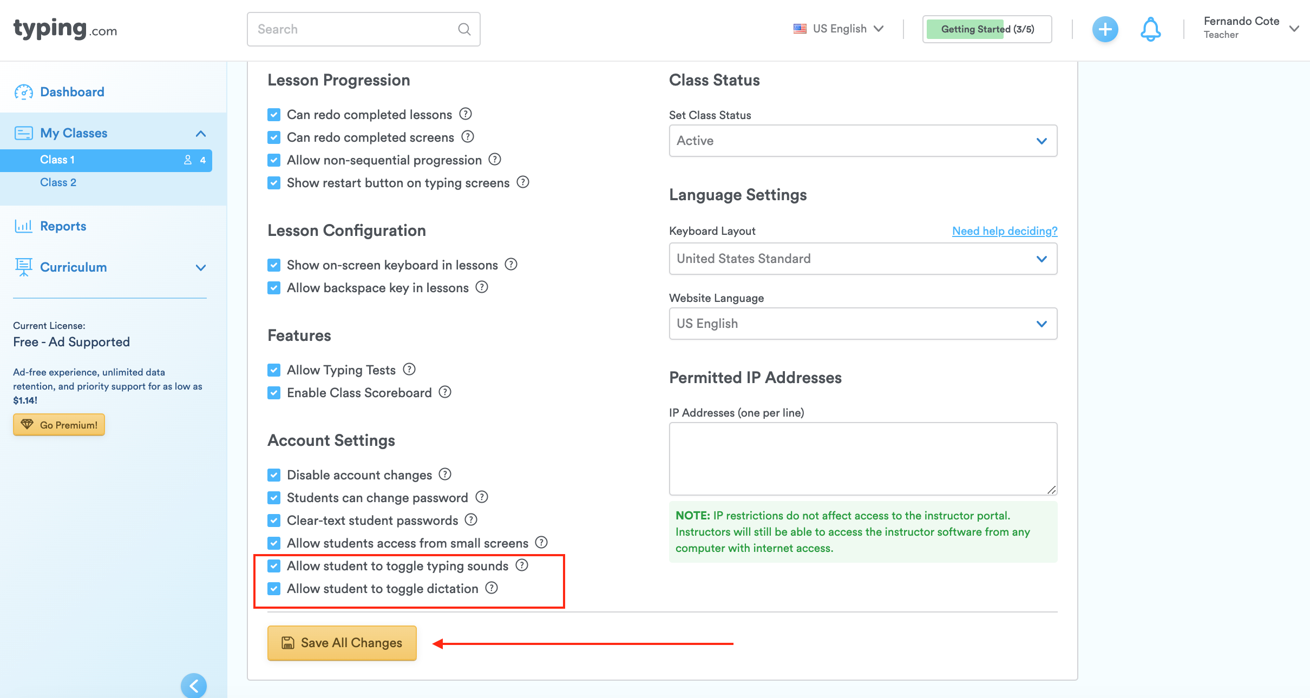Screen dimensions: 1310x698
Task: Select Class 2 in the sidebar
Action: tap(58, 182)
